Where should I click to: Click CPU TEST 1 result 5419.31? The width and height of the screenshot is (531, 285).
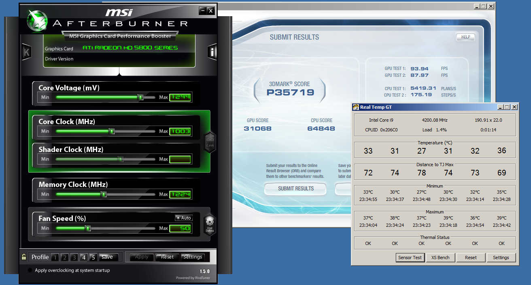click(423, 88)
